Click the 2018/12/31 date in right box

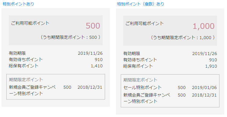click(x=204, y=95)
